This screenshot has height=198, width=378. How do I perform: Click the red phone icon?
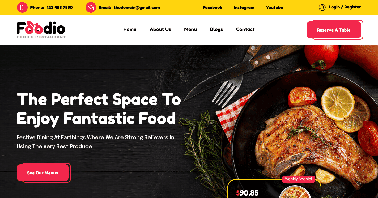22,7
